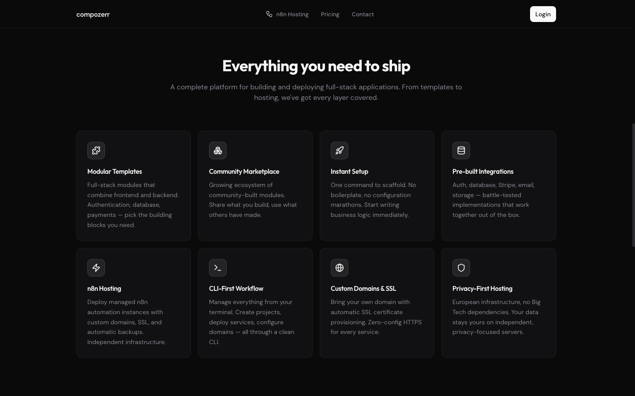Select the Community Marketplace card

click(x=255, y=185)
